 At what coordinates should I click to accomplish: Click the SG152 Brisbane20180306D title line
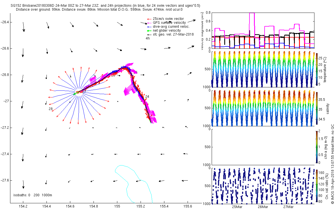click(105, 6)
